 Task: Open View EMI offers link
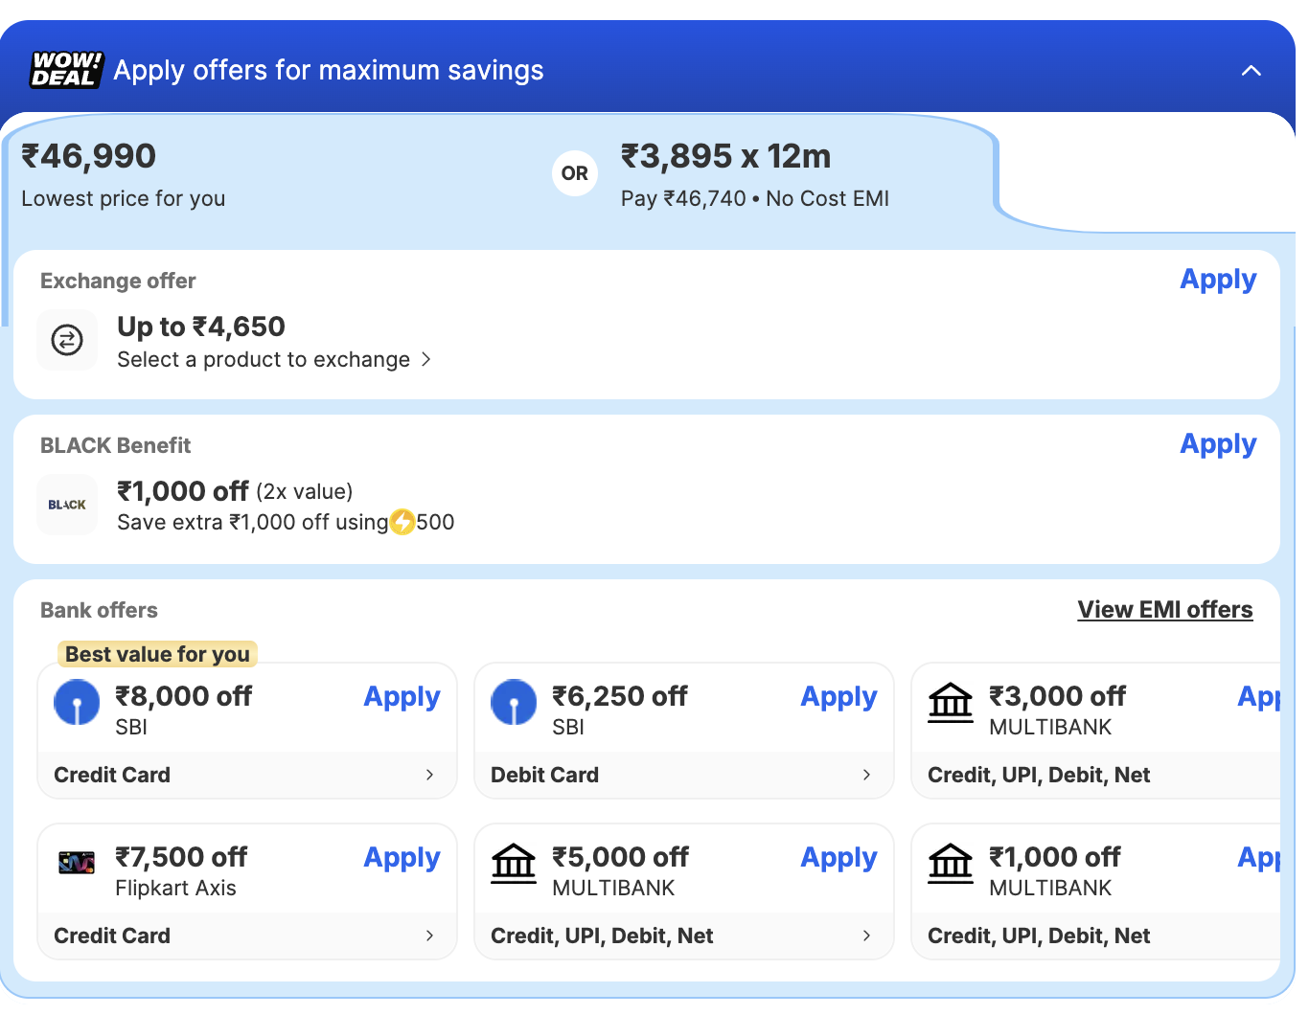click(1164, 610)
